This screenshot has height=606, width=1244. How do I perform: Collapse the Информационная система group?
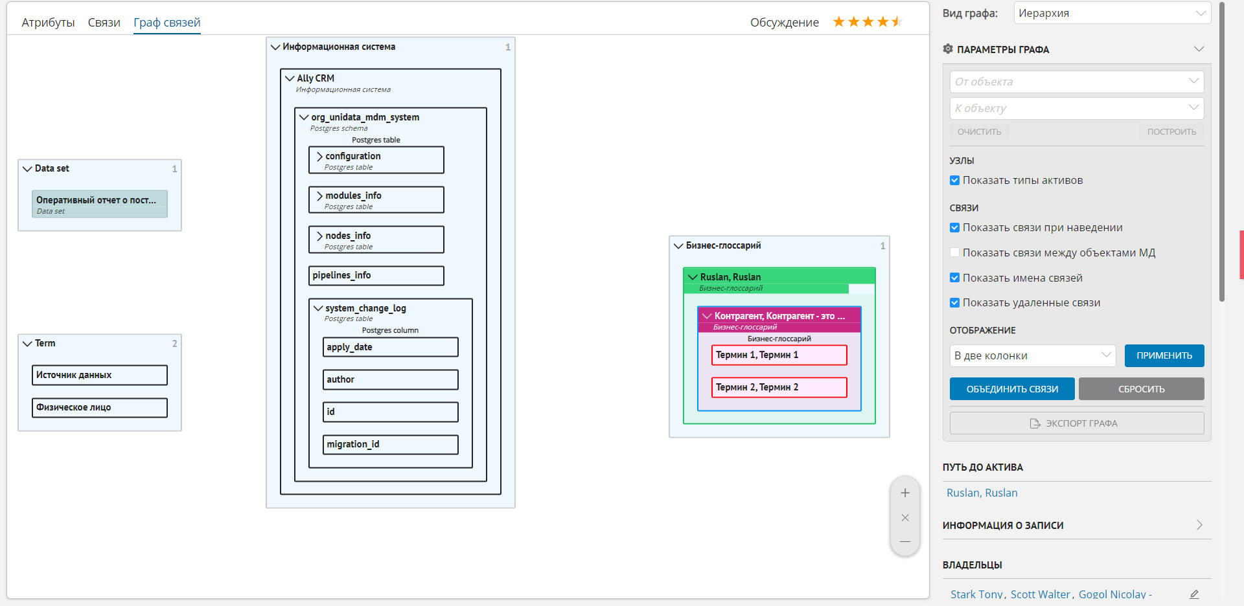[x=275, y=47]
